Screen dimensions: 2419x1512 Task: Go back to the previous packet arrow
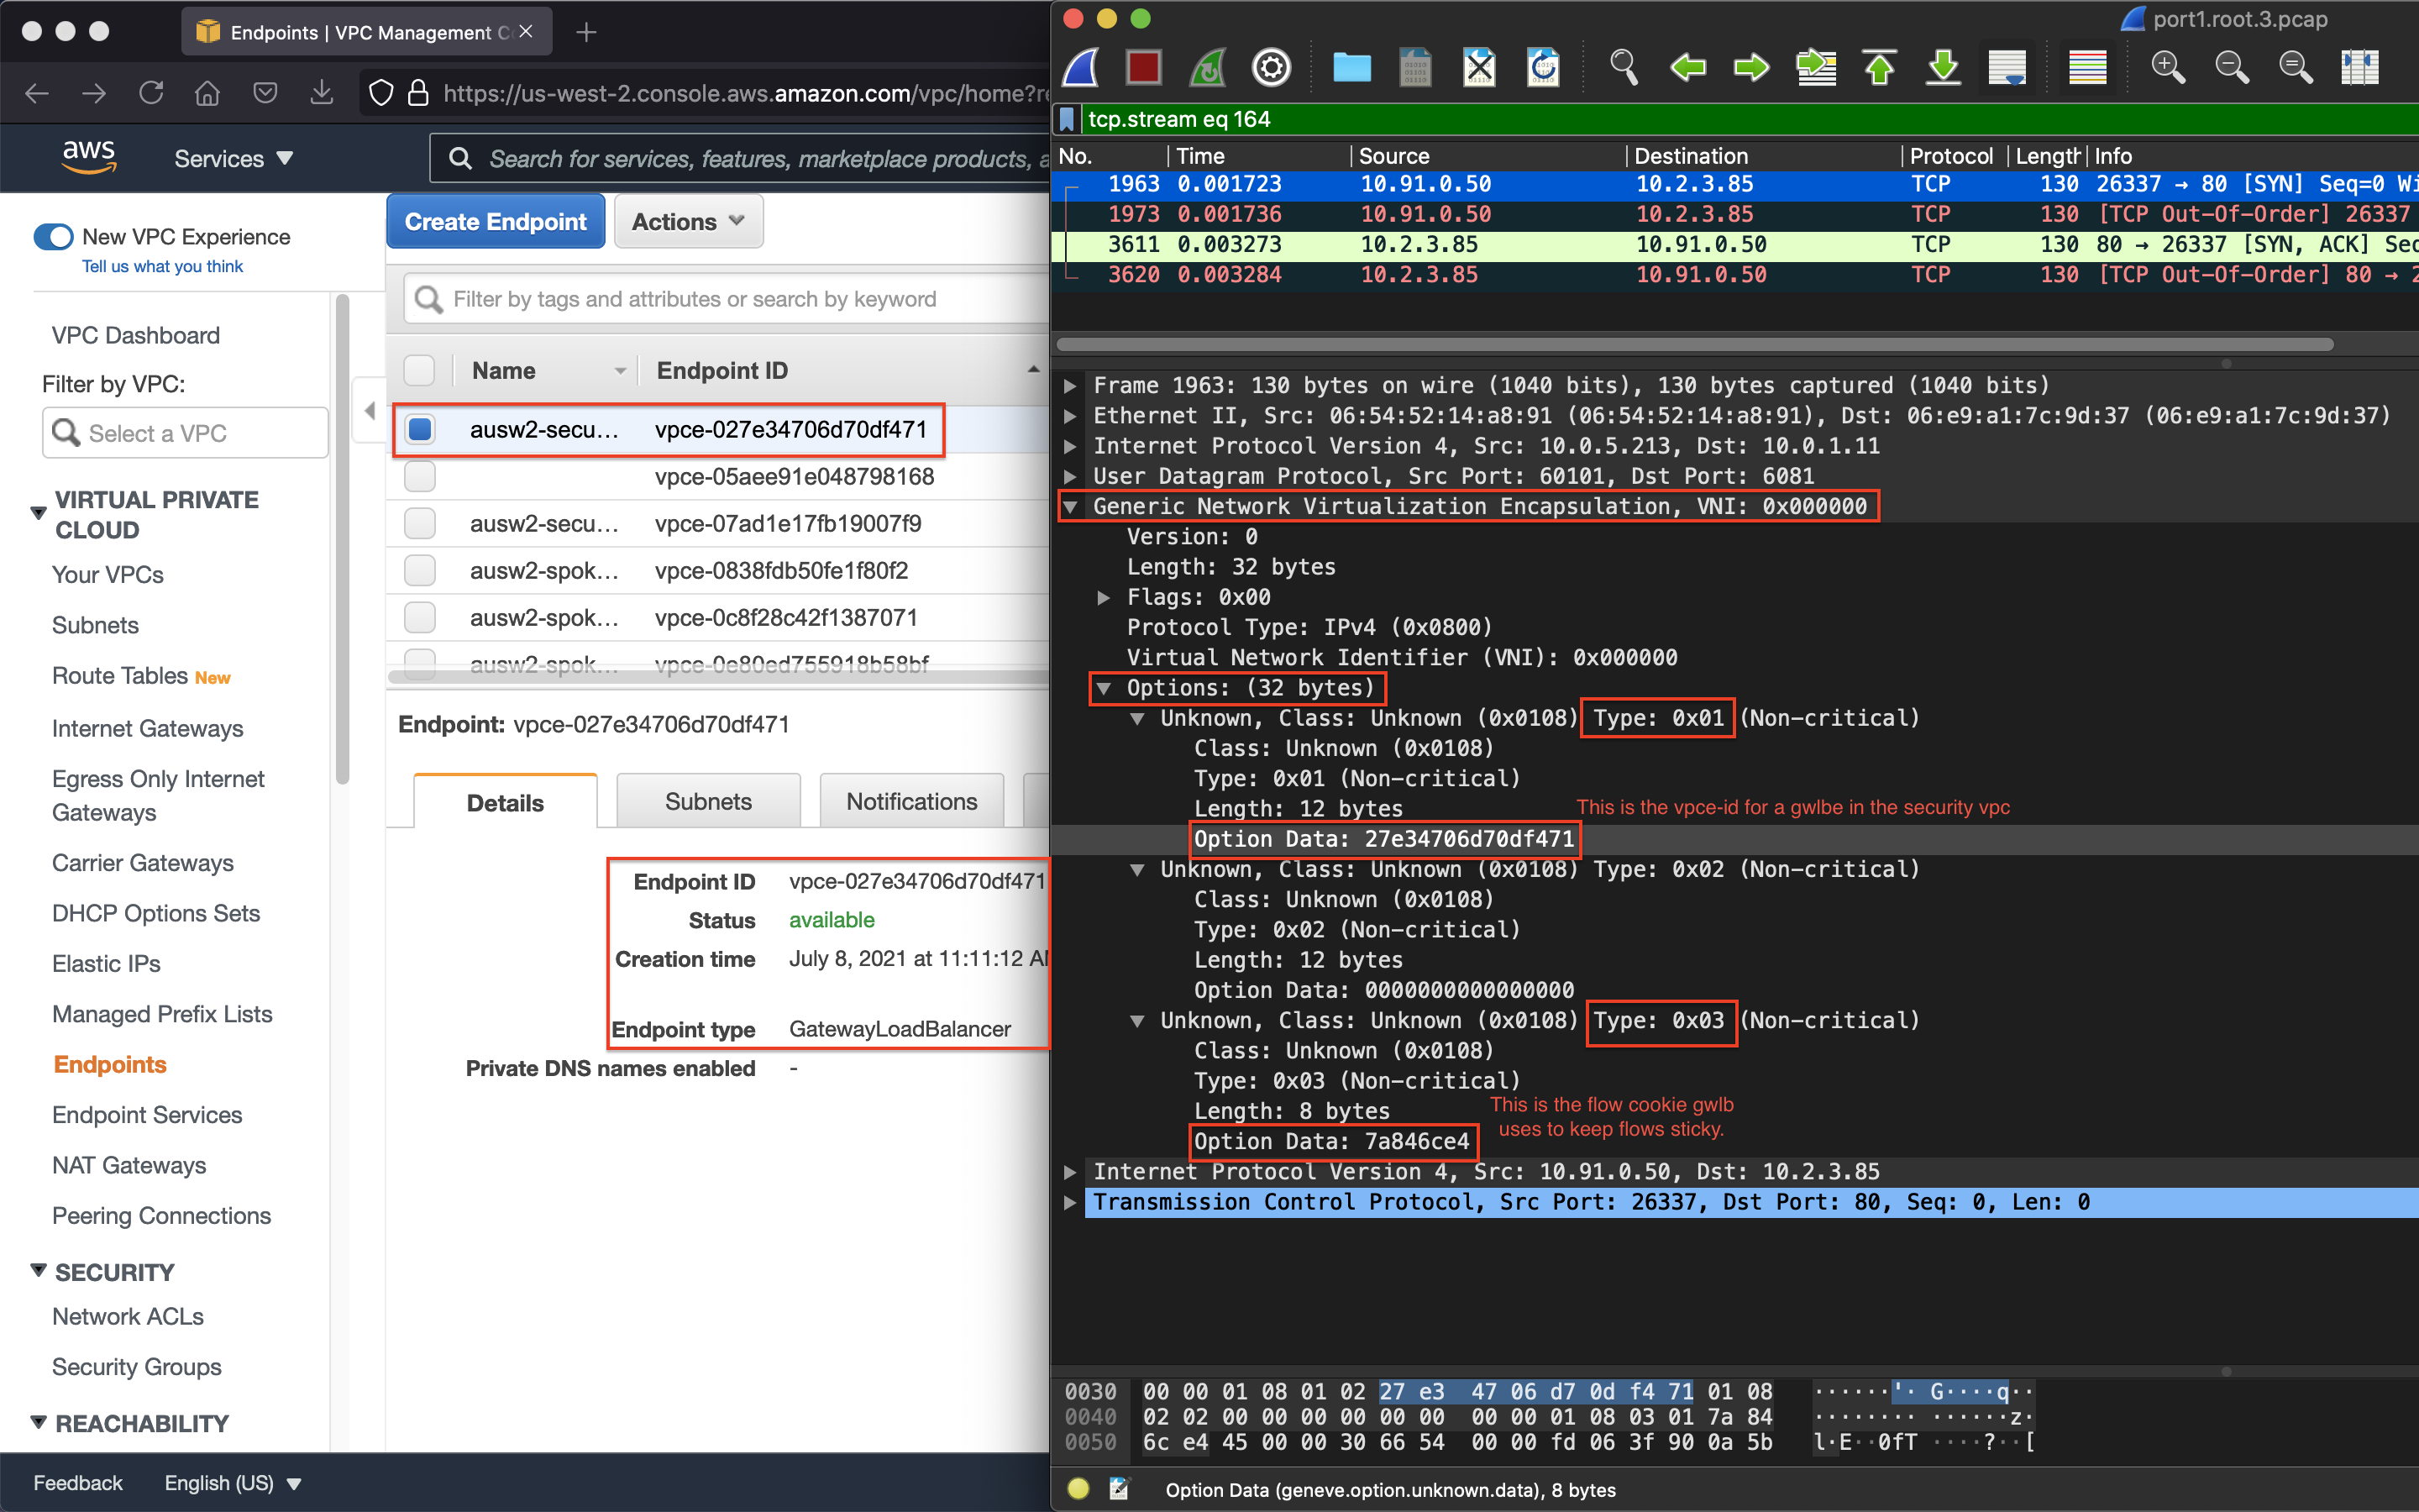[x=1688, y=68]
